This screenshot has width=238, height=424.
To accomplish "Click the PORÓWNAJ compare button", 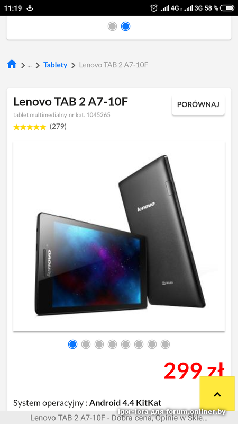I will (198, 104).
